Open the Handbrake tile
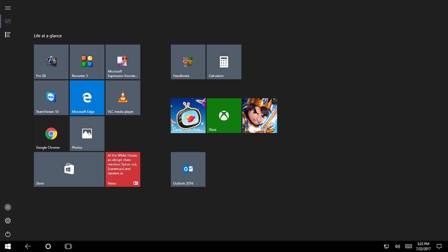The image size is (448, 252). (188, 62)
